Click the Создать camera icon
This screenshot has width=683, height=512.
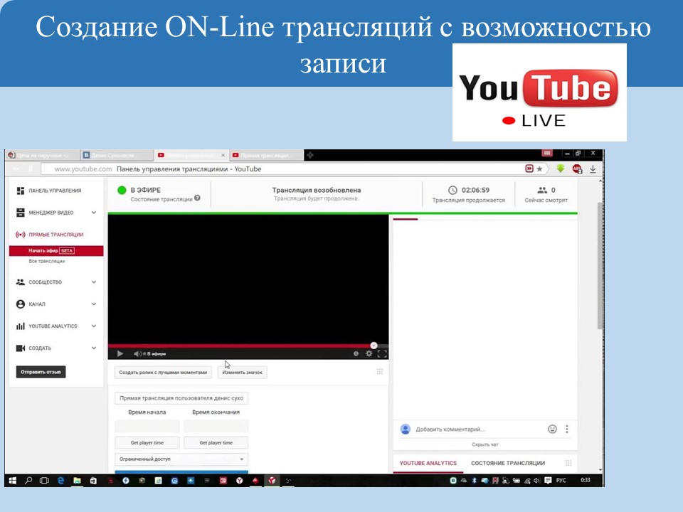click(20, 348)
